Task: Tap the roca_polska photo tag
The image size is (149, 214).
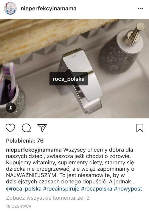Action: pyautogui.click(x=69, y=79)
